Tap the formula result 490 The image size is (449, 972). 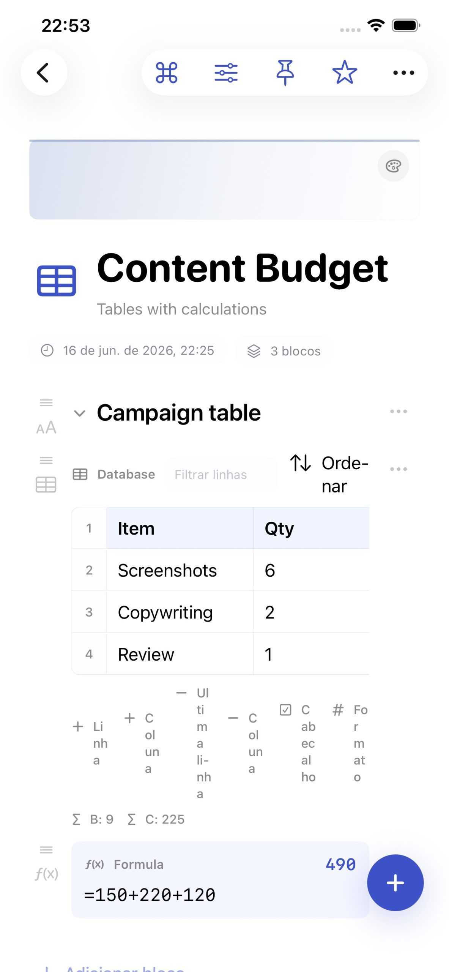point(340,864)
